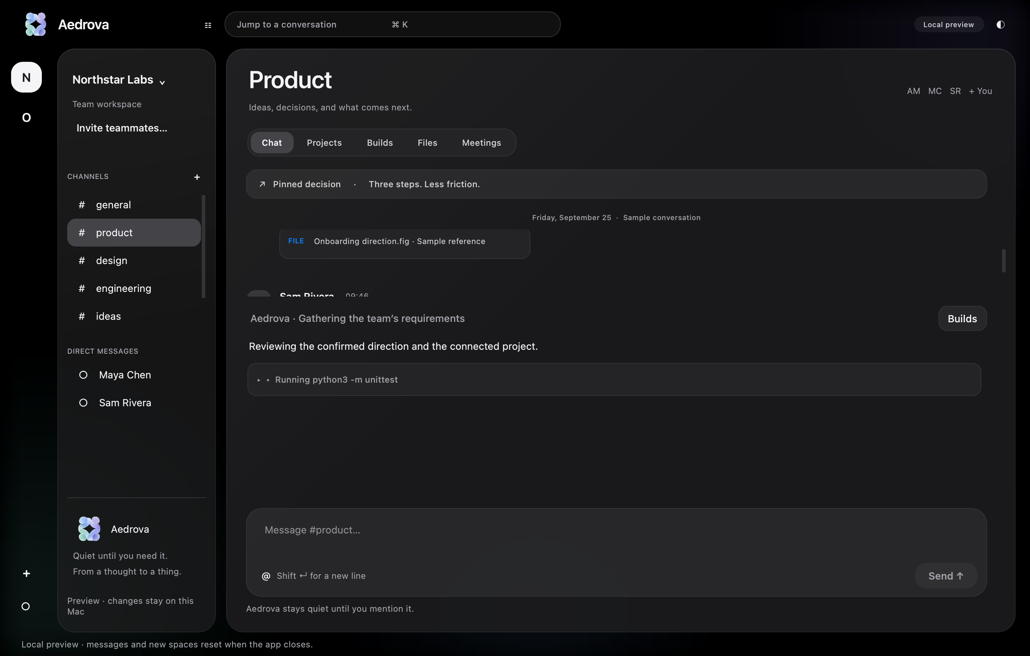Click the Local preview badge
This screenshot has width=1030, height=656.
tap(948, 24)
